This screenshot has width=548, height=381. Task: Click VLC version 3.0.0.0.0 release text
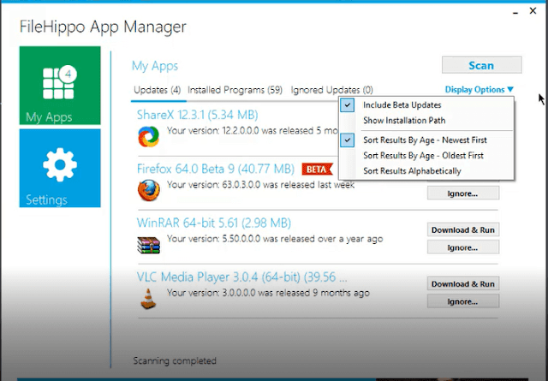click(268, 293)
